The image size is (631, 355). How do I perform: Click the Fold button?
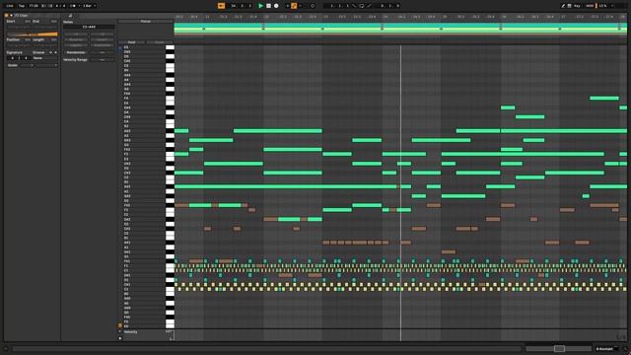pos(132,41)
